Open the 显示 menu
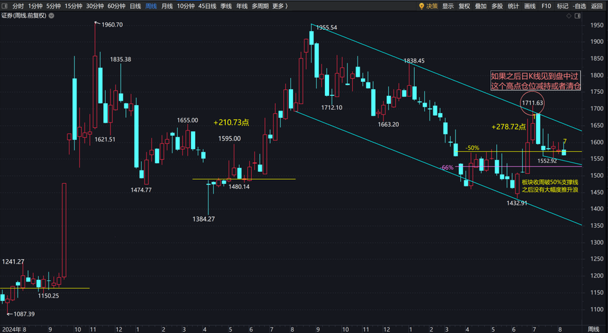 (448, 6)
